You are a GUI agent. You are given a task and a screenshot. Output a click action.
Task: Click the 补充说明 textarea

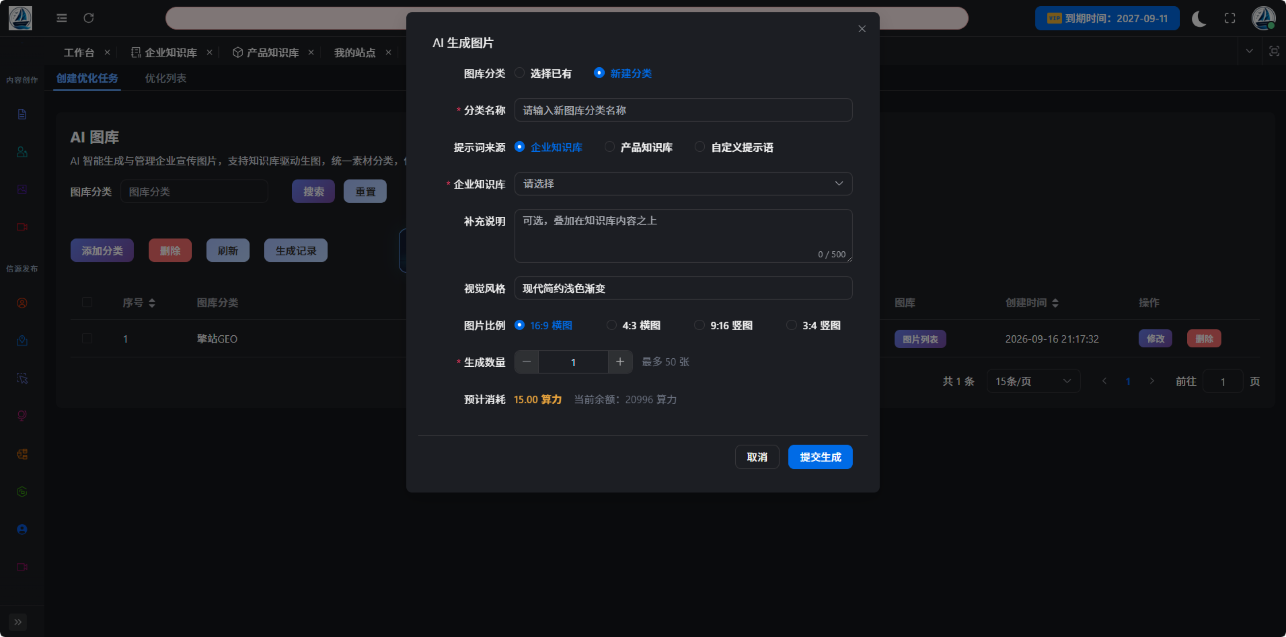tap(684, 235)
